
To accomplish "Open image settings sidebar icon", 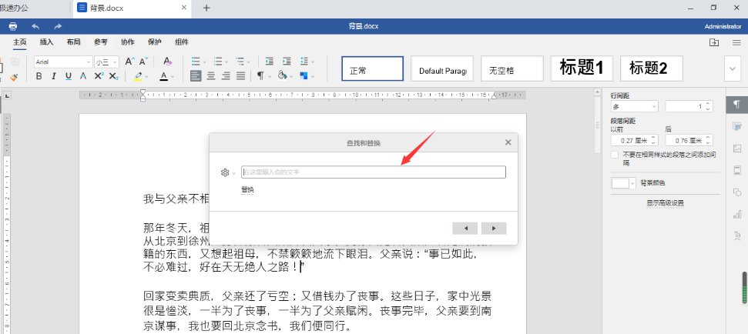I will click(x=737, y=149).
